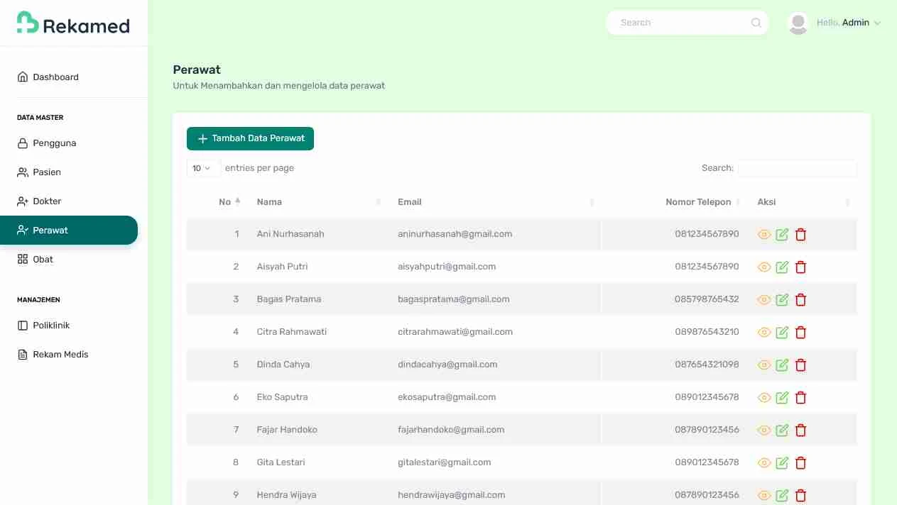
Task: Click the eye icon for Hendra Wijaya
Action: coord(764,496)
